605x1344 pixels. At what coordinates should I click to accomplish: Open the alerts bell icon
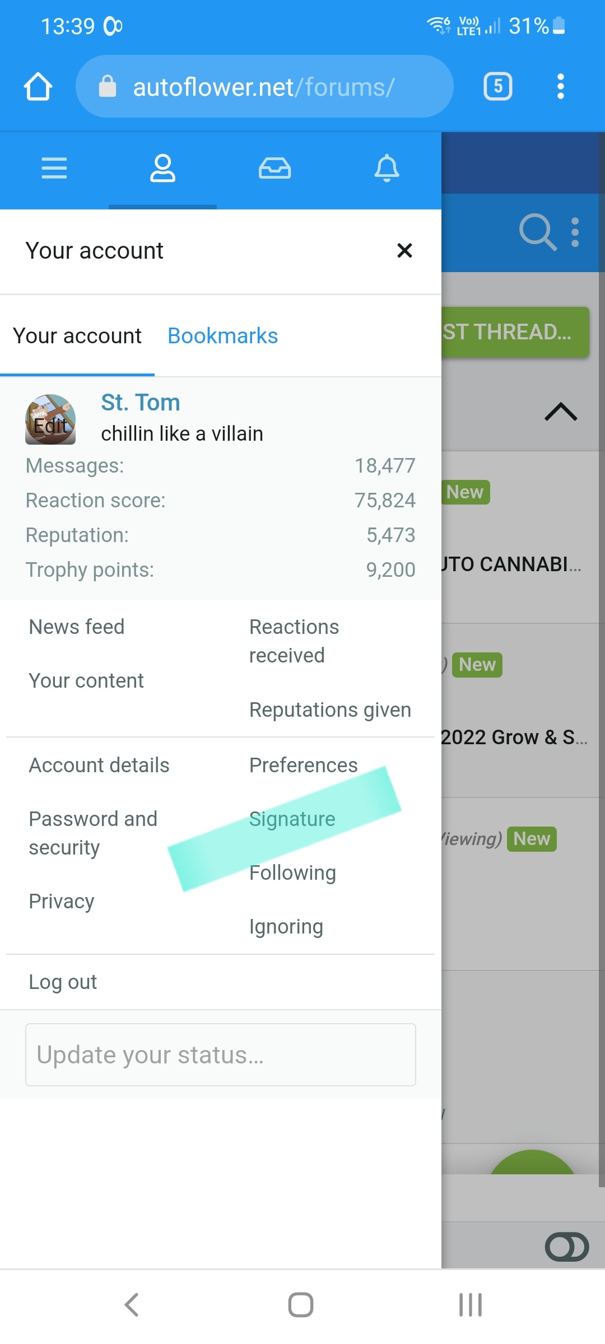click(387, 168)
